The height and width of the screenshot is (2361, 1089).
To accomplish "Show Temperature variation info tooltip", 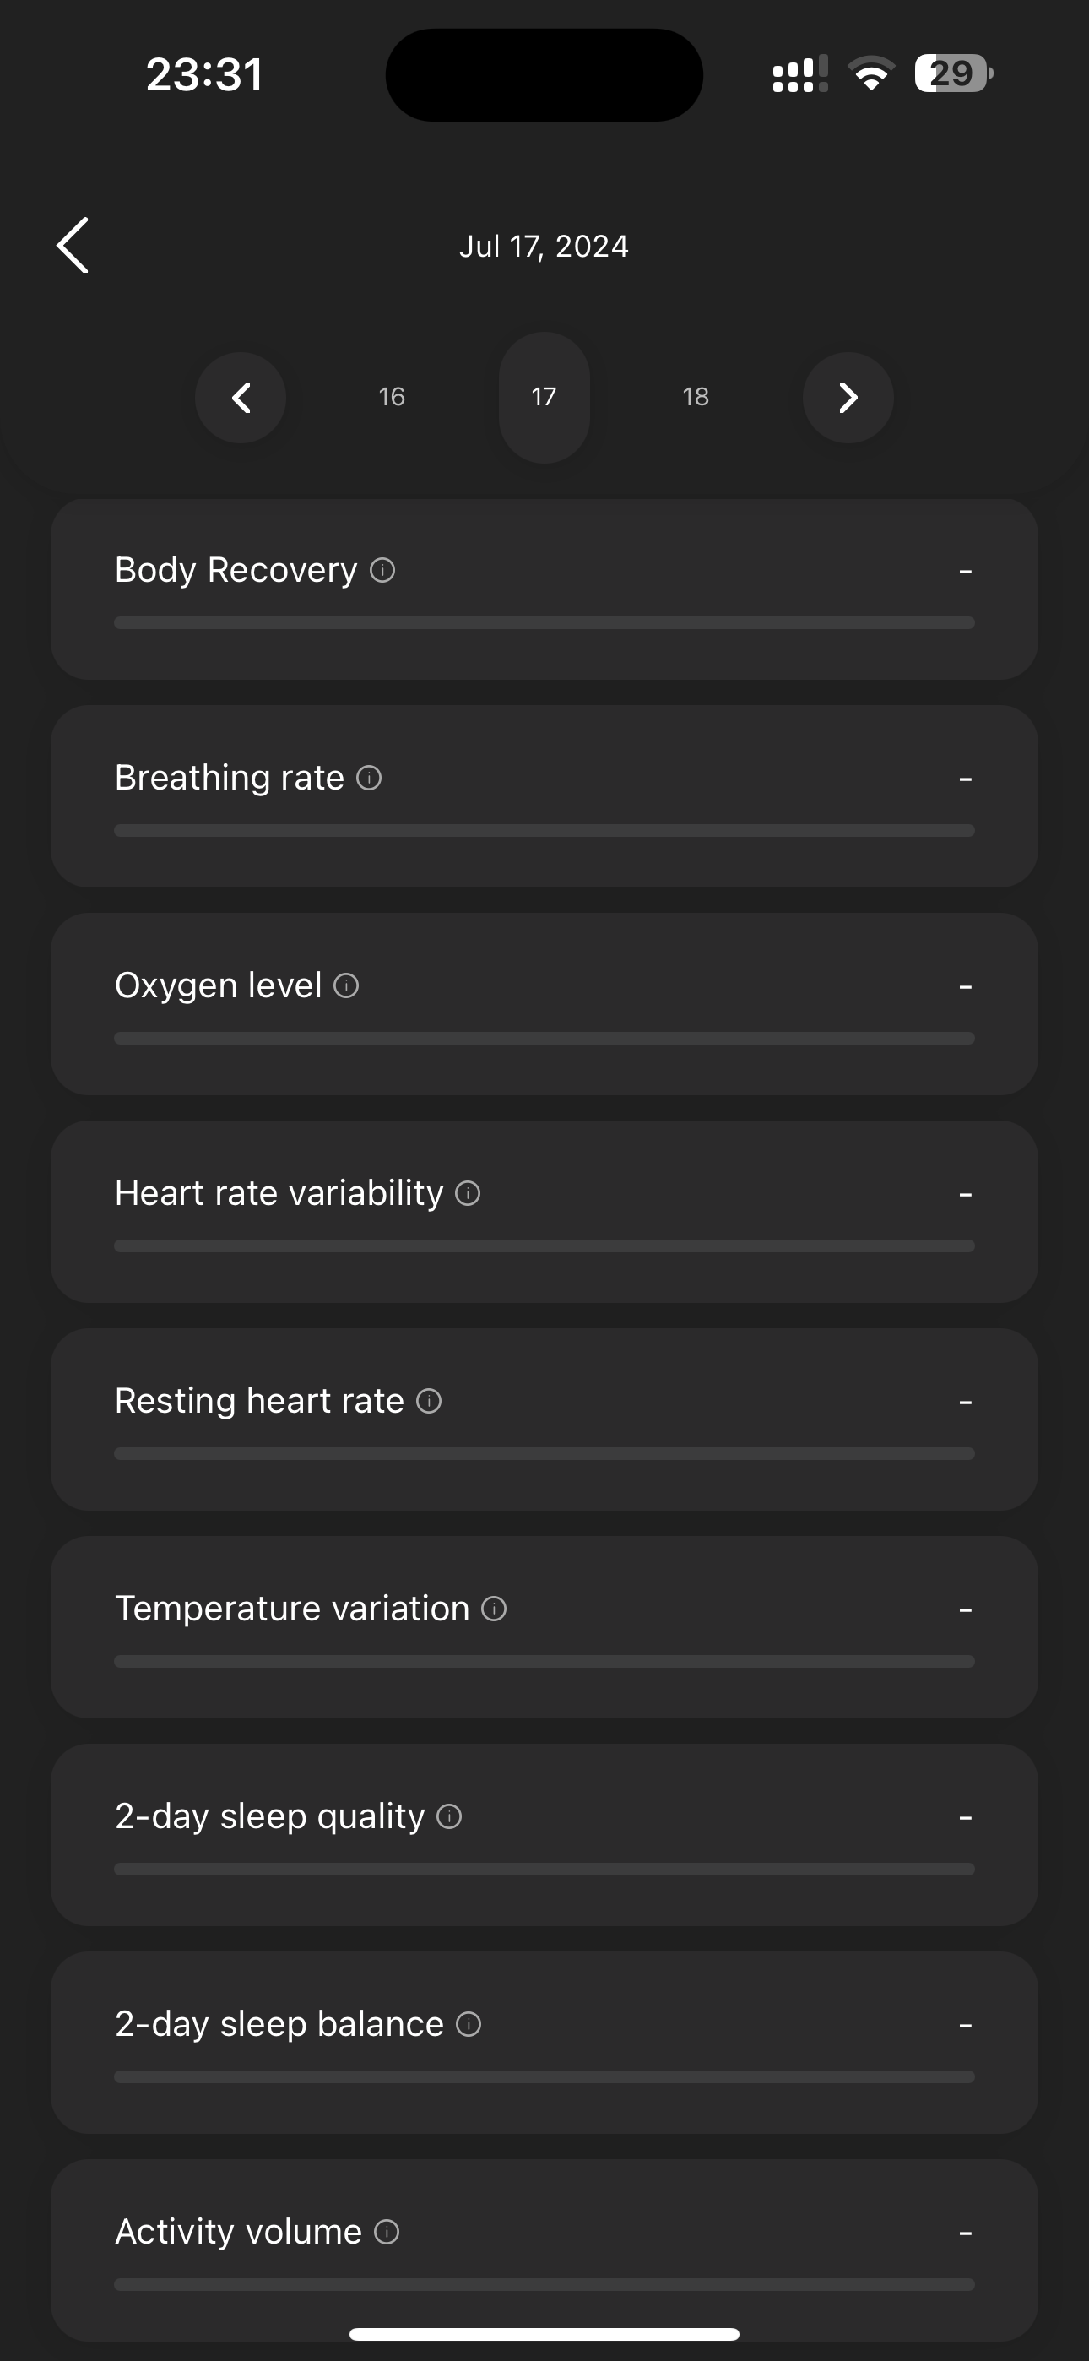I will click(494, 1609).
